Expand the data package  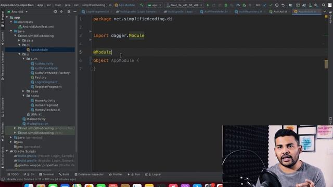click(19, 41)
